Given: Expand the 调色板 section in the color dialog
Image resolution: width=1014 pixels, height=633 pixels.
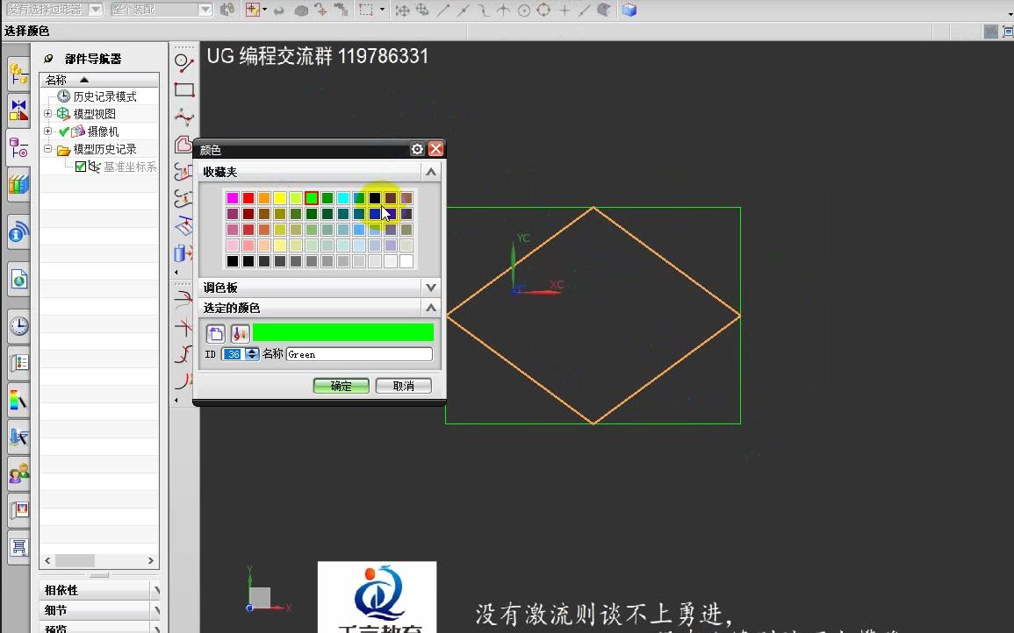Looking at the screenshot, I should (431, 287).
